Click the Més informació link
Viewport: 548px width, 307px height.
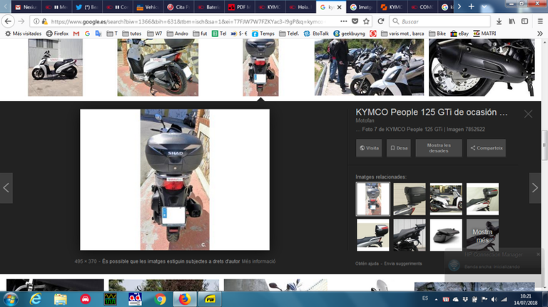(258, 261)
